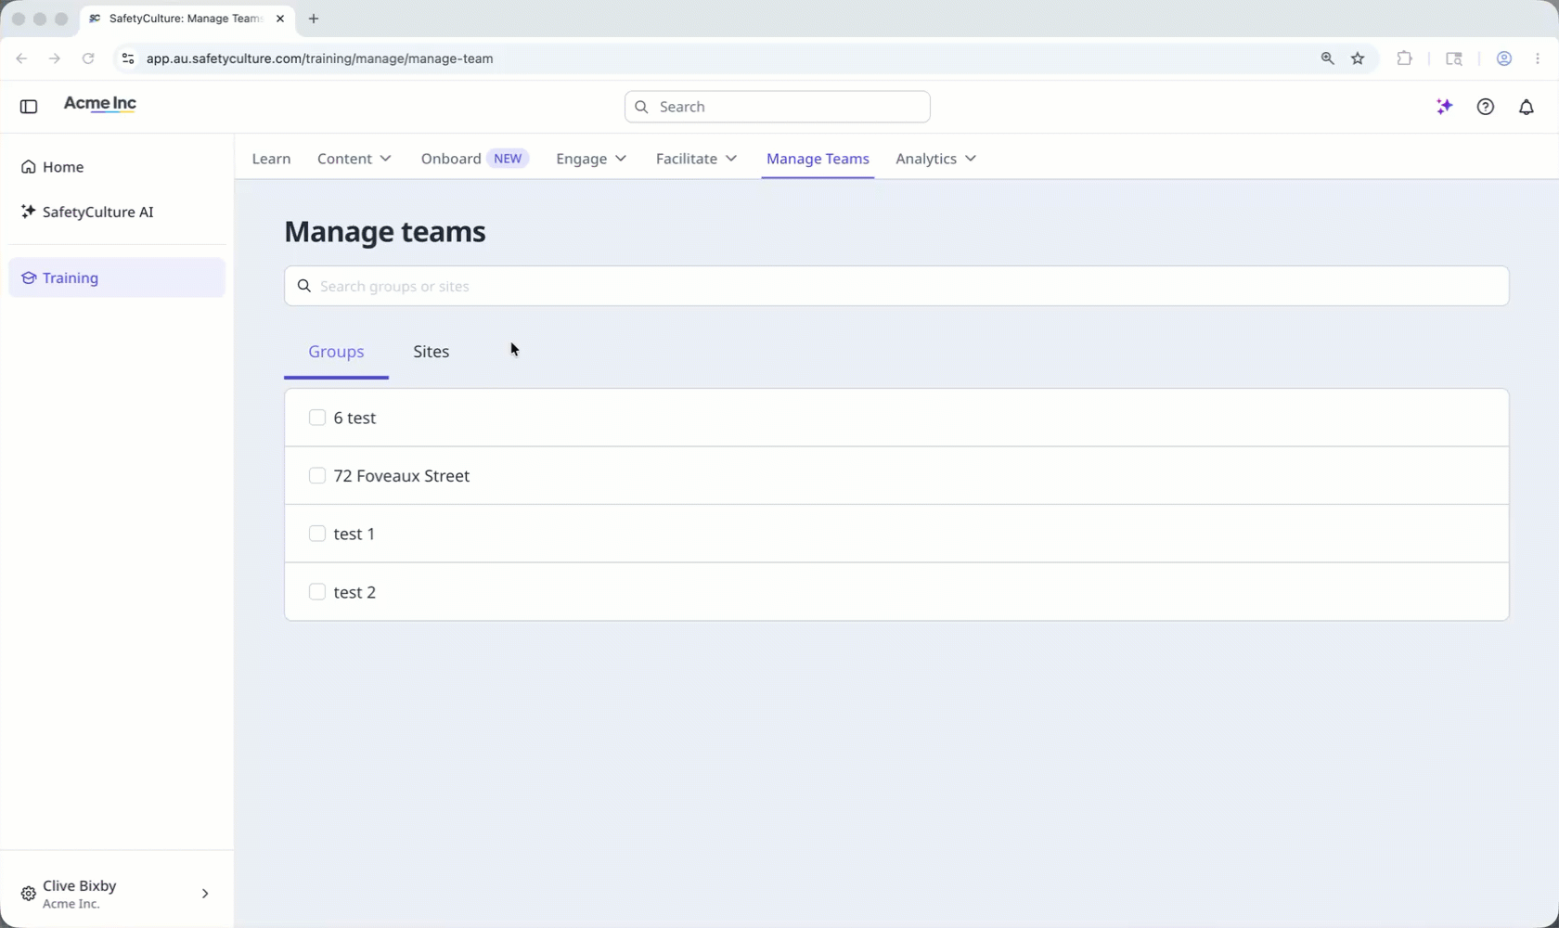Open the notifications bell icon
The image size is (1559, 928).
pyautogui.click(x=1527, y=107)
